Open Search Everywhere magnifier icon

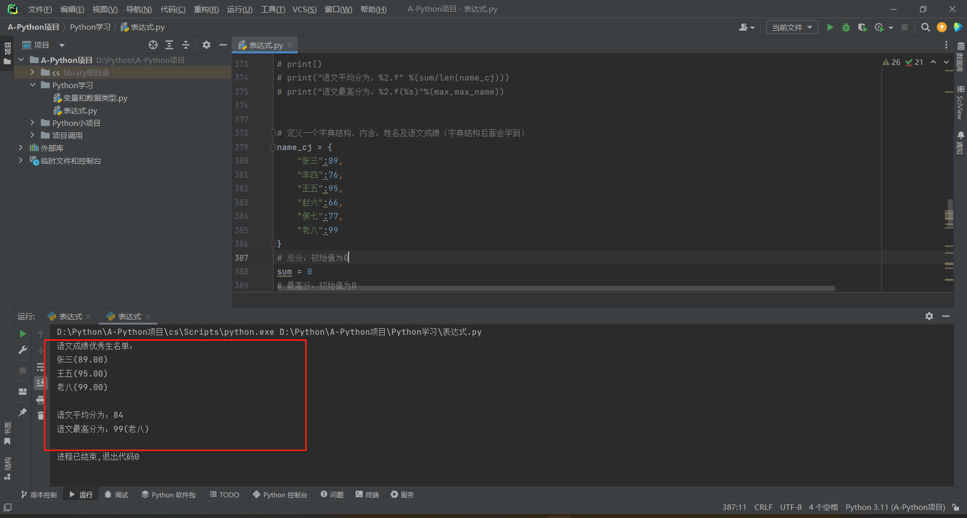coord(925,27)
